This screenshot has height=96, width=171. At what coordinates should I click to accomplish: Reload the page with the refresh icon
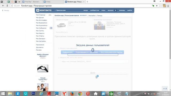click(12, 6)
